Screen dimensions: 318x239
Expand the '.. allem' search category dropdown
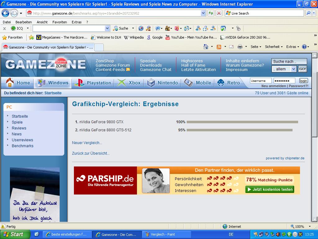[293, 69]
